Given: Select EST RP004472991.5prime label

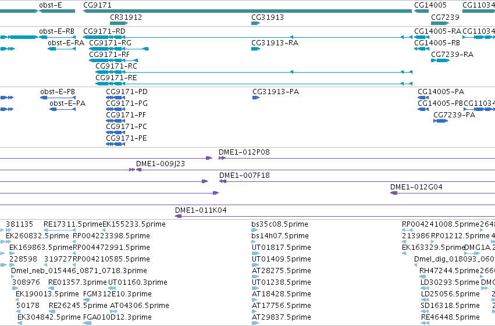Looking at the screenshot, I should pos(112,248).
